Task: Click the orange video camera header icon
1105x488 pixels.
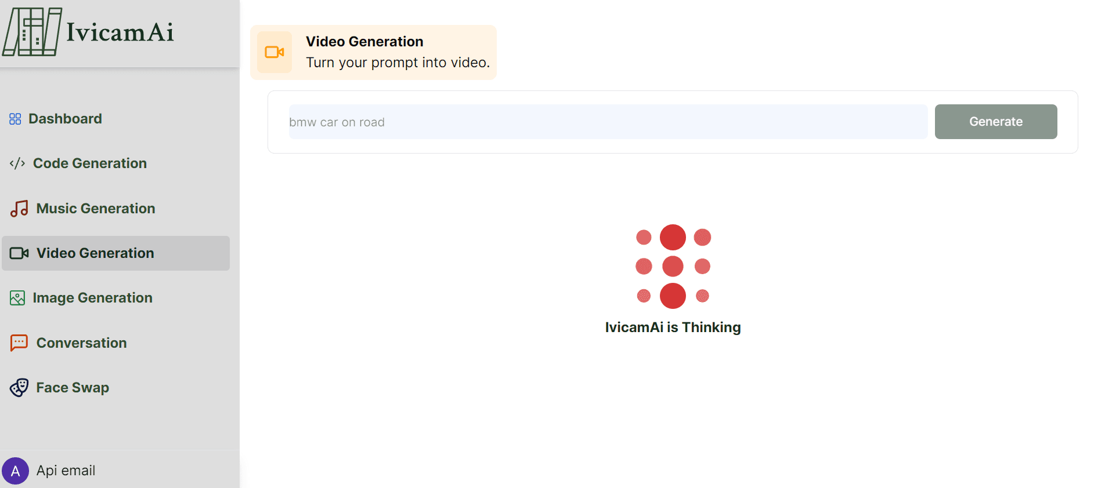Action: pyautogui.click(x=275, y=52)
